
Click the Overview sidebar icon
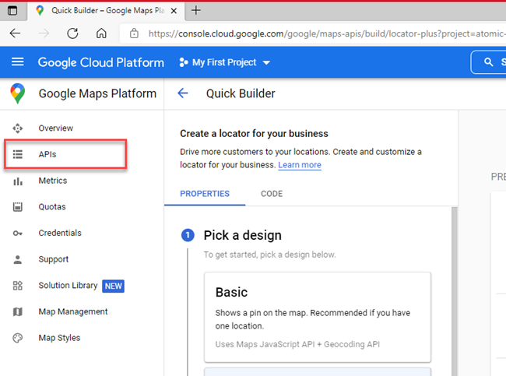click(18, 128)
